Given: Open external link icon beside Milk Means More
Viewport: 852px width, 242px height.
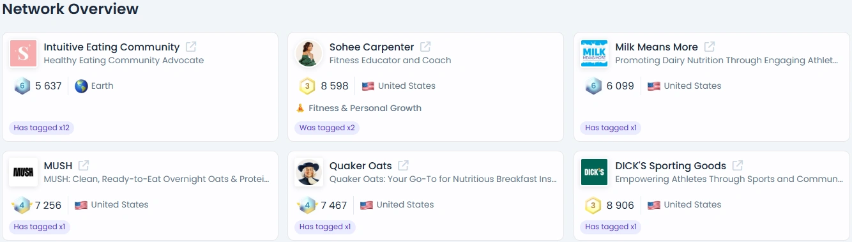Looking at the screenshot, I should point(710,47).
